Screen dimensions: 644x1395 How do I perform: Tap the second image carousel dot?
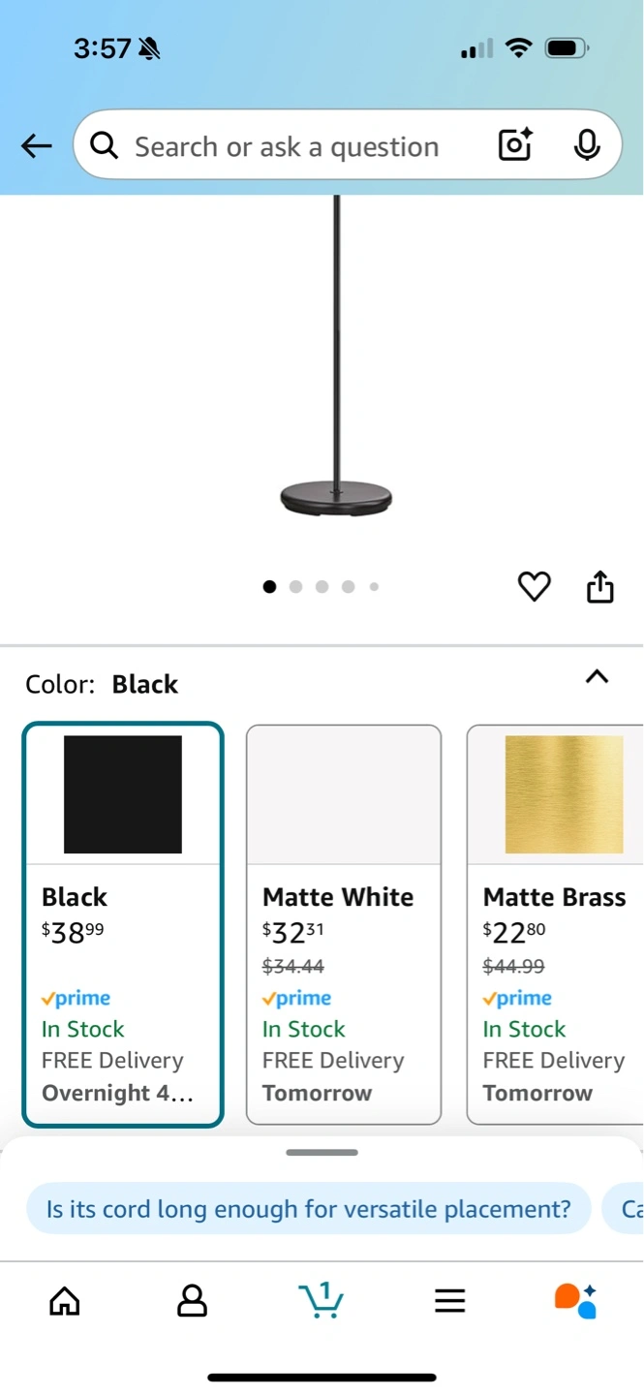[x=295, y=586]
